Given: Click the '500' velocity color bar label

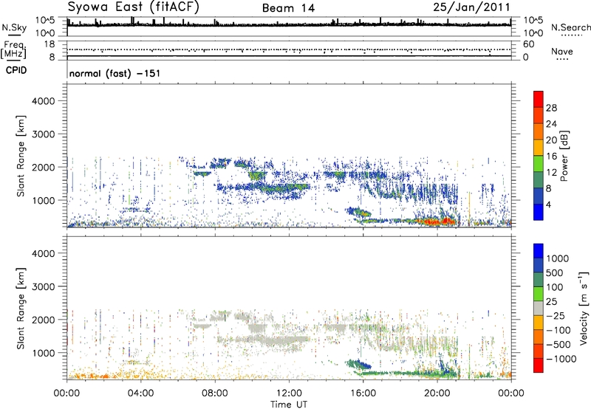Looking at the screenshot, I should click(x=556, y=272).
